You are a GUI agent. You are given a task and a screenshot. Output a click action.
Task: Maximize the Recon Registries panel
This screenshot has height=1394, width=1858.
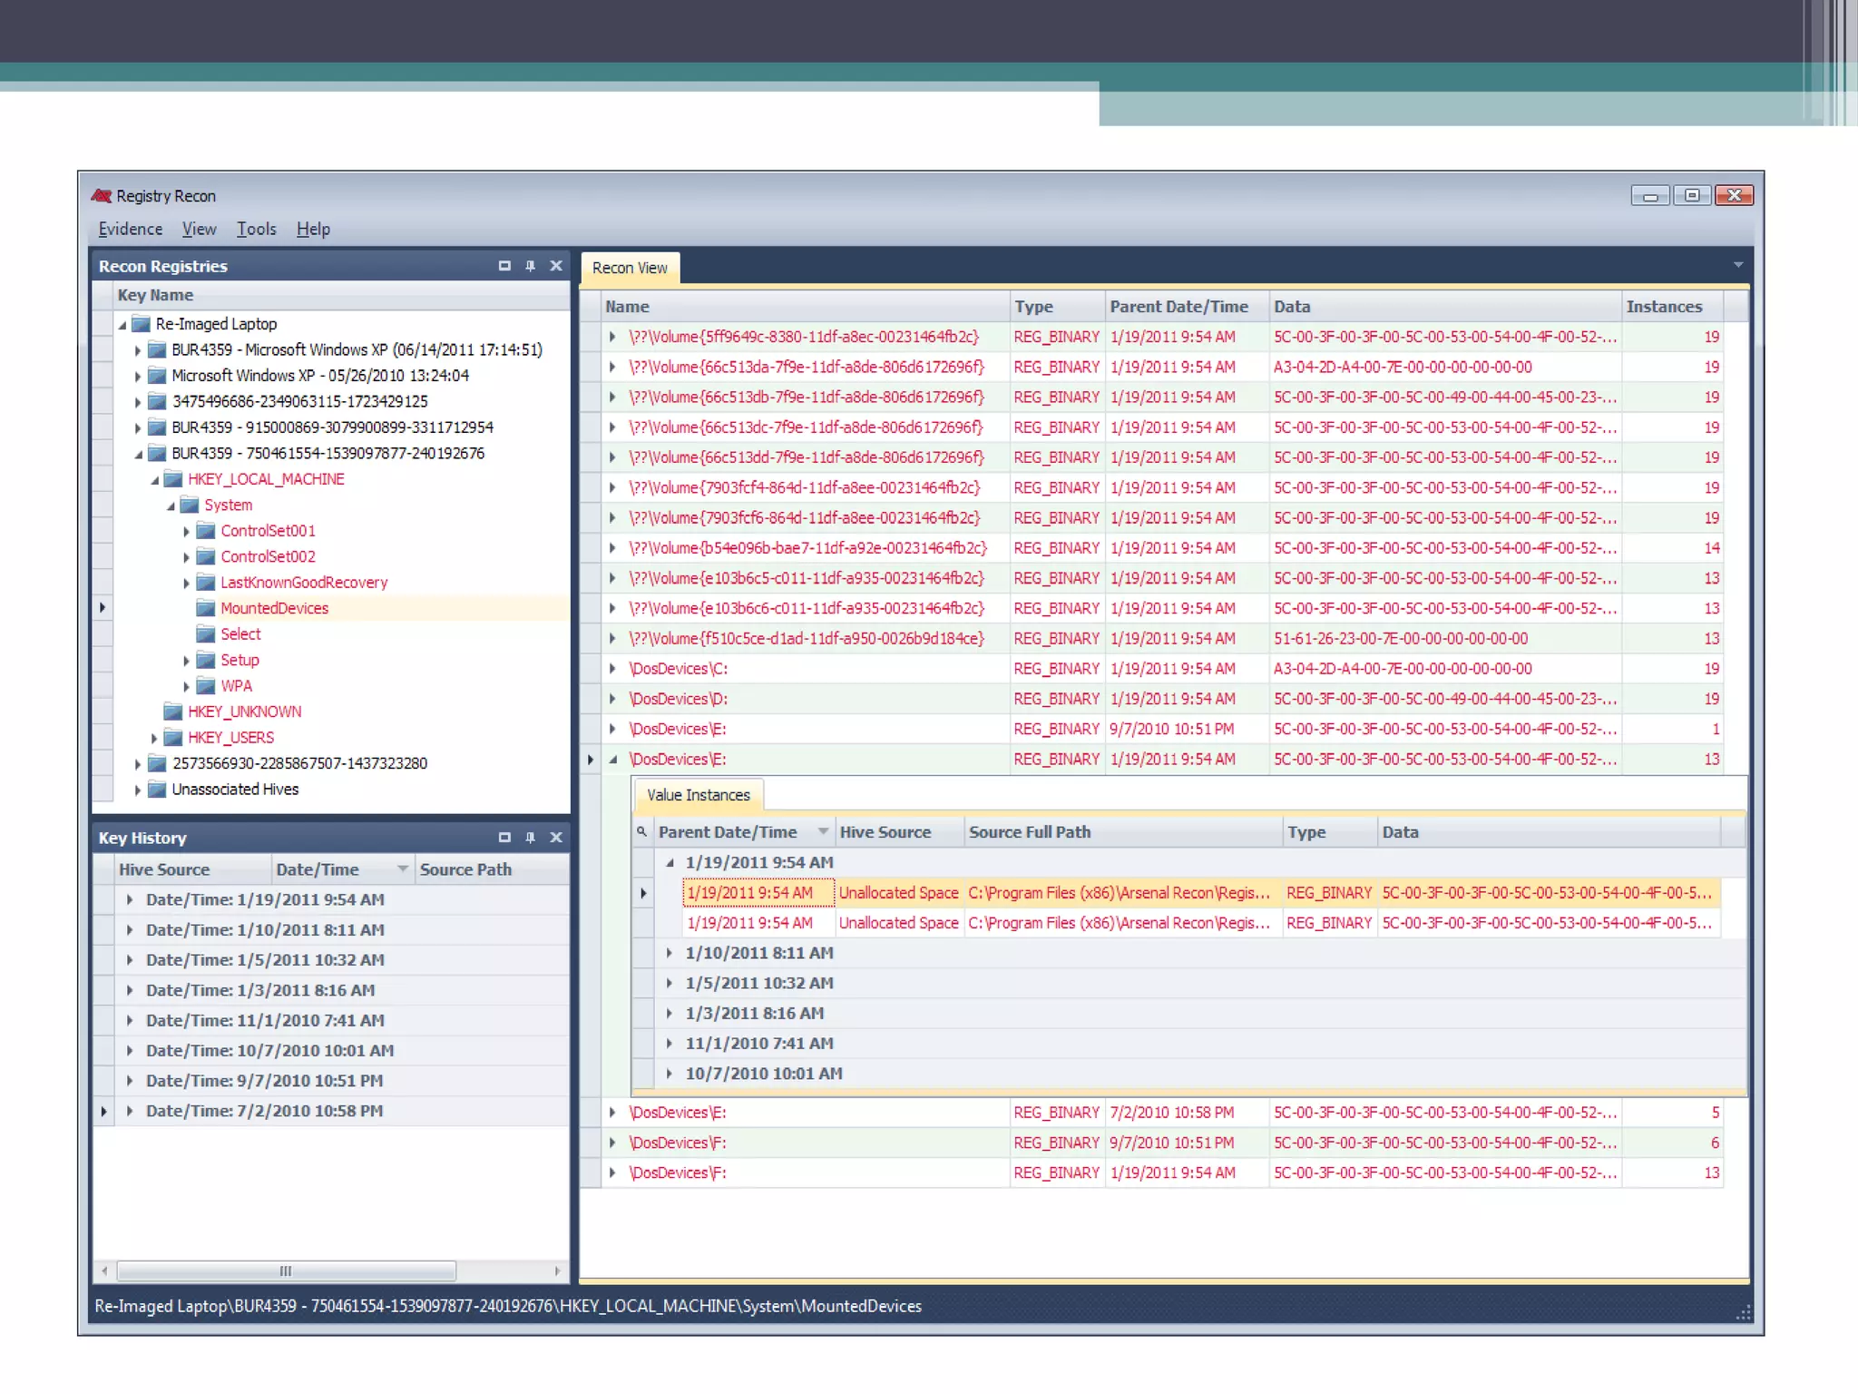[x=504, y=266]
